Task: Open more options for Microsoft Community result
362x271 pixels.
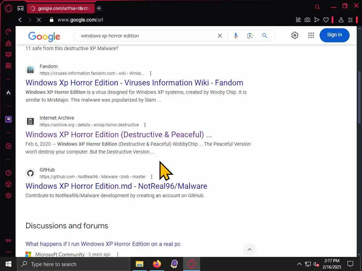Action: 117,254
